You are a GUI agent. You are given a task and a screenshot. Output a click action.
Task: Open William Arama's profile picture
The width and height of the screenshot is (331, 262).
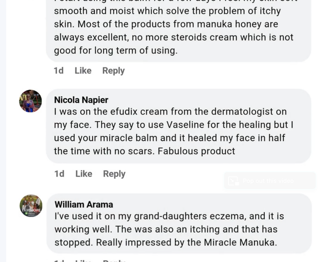tap(31, 206)
